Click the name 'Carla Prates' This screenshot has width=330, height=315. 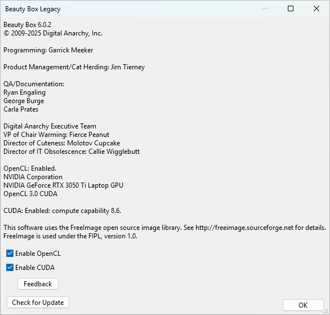[x=21, y=109]
